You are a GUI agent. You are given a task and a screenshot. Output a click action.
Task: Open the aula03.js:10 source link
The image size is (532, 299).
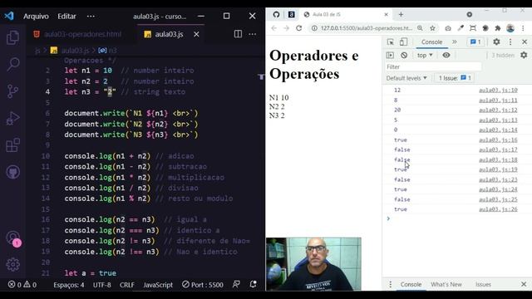tap(498, 91)
